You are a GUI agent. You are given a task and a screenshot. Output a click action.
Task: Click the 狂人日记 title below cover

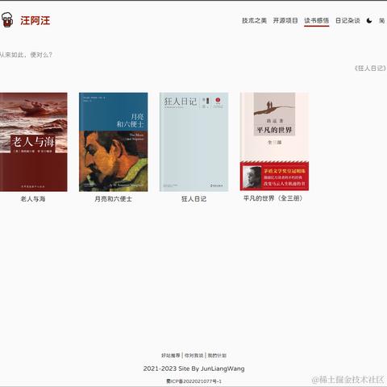pyautogui.click(x=193, y=199)
